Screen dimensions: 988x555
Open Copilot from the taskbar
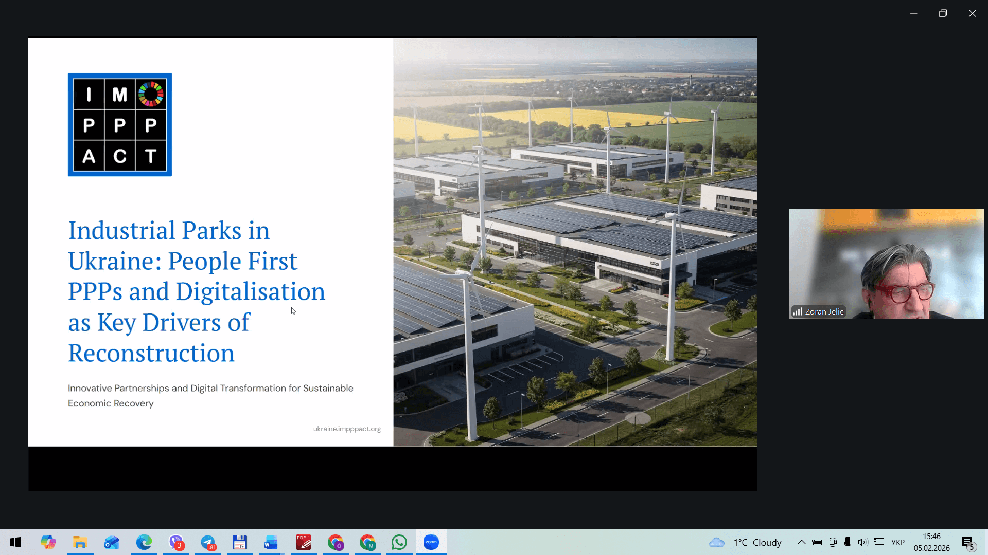[x=48, y=542]
